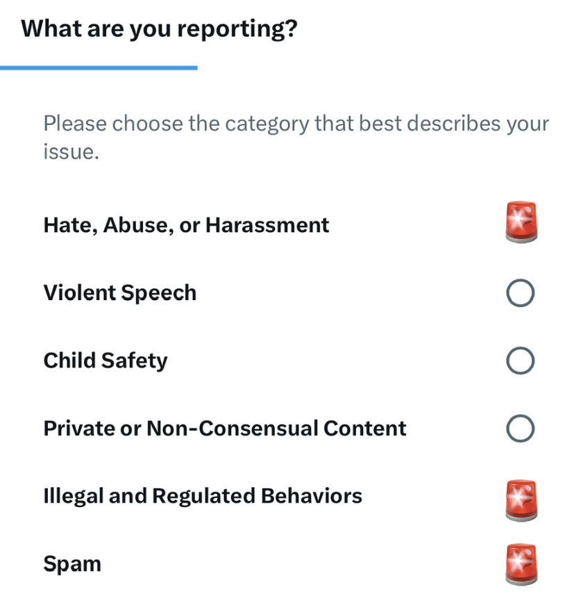This screenshot has width=583, height=603.
Task: Click the Violent Speech category text
Action: [x=120, y=292]
